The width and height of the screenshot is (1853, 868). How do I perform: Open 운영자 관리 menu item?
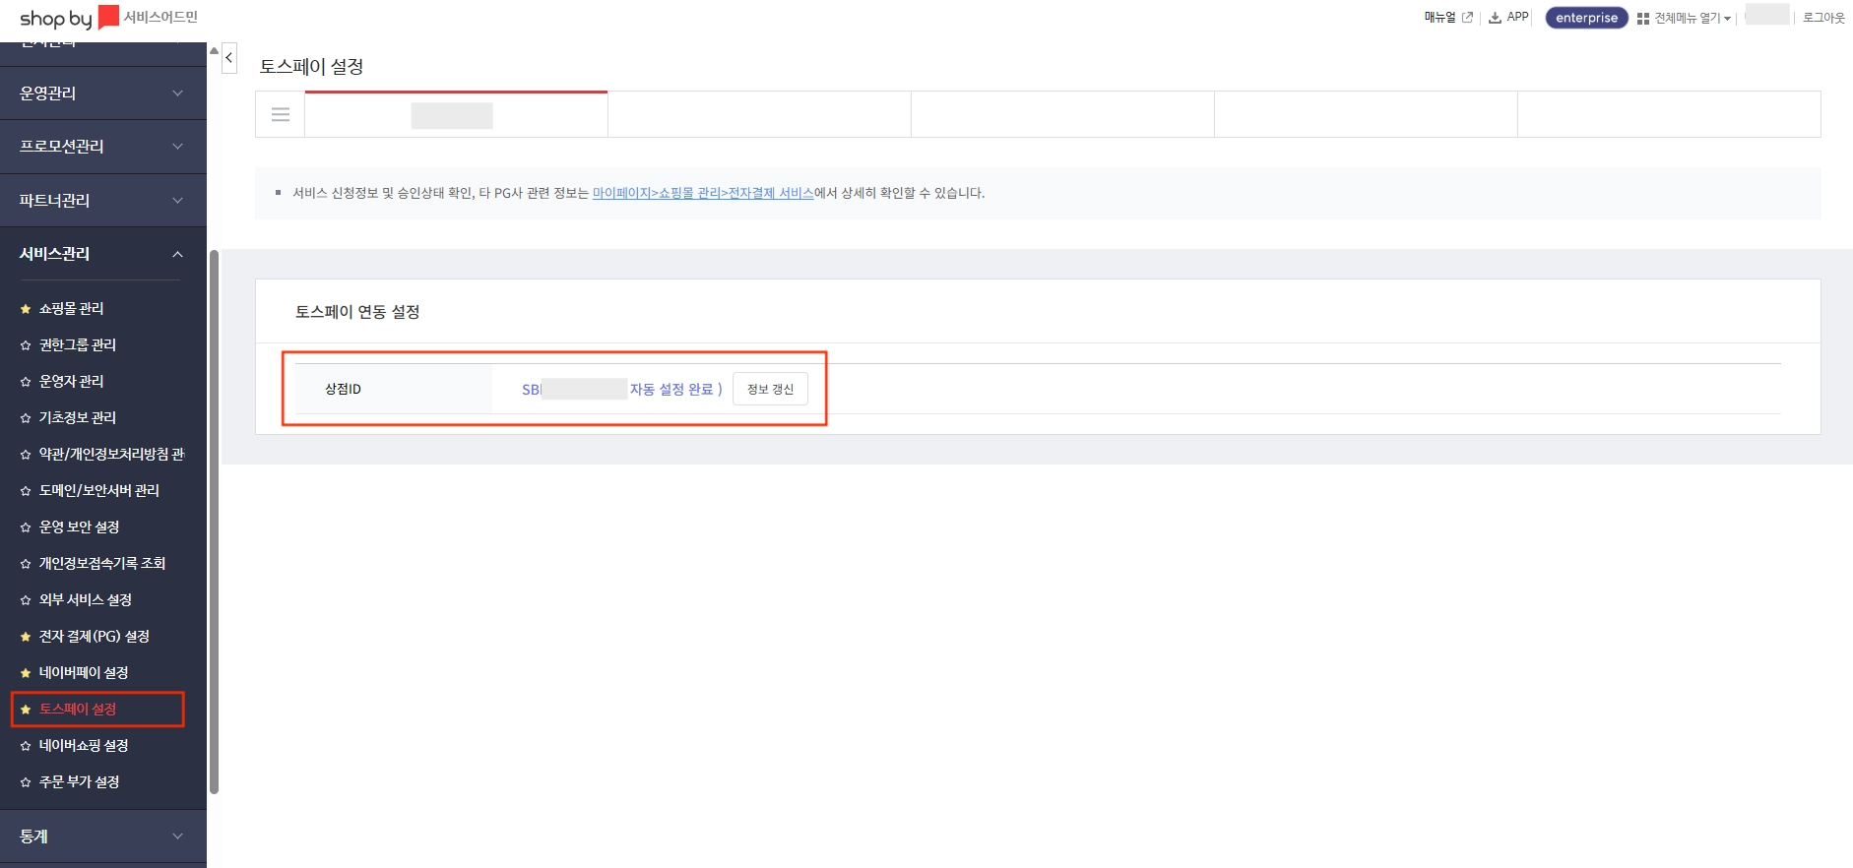[x=71, y=382]
